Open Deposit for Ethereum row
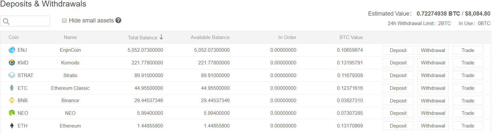Image resolution: width=492 pixels, height=134 pixels. point(398,126)
